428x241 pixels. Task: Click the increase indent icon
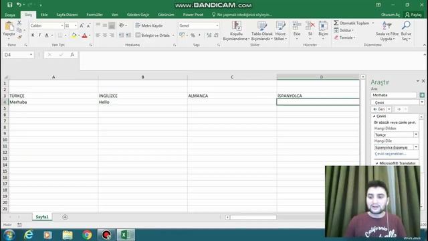click(x=128, y=35)
